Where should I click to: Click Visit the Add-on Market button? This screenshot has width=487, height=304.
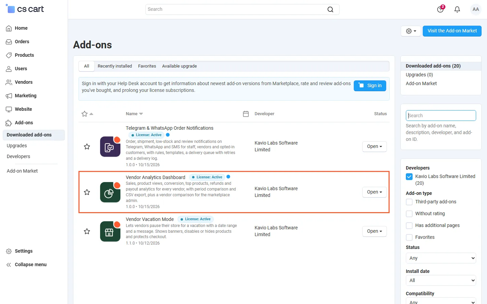click(x=452, y=31)
